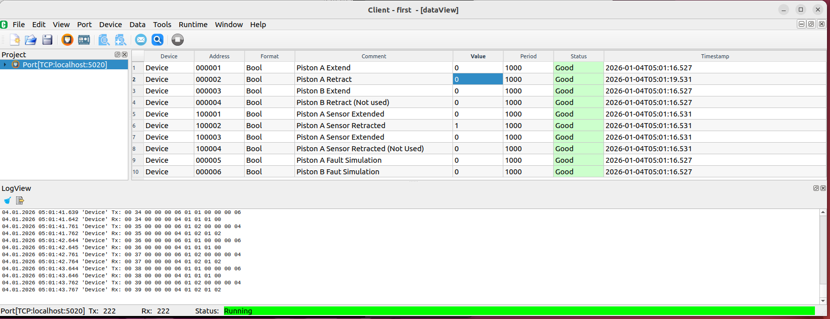The image size is (830, 319).
Task: Click the Tx: 222 status bar counter
Action: tap(102, 311)
